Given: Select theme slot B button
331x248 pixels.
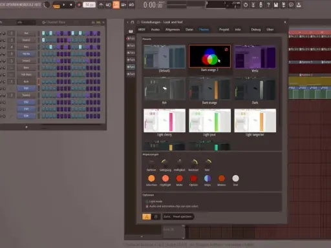Looking at the screenshot, I should pos(156,216).
